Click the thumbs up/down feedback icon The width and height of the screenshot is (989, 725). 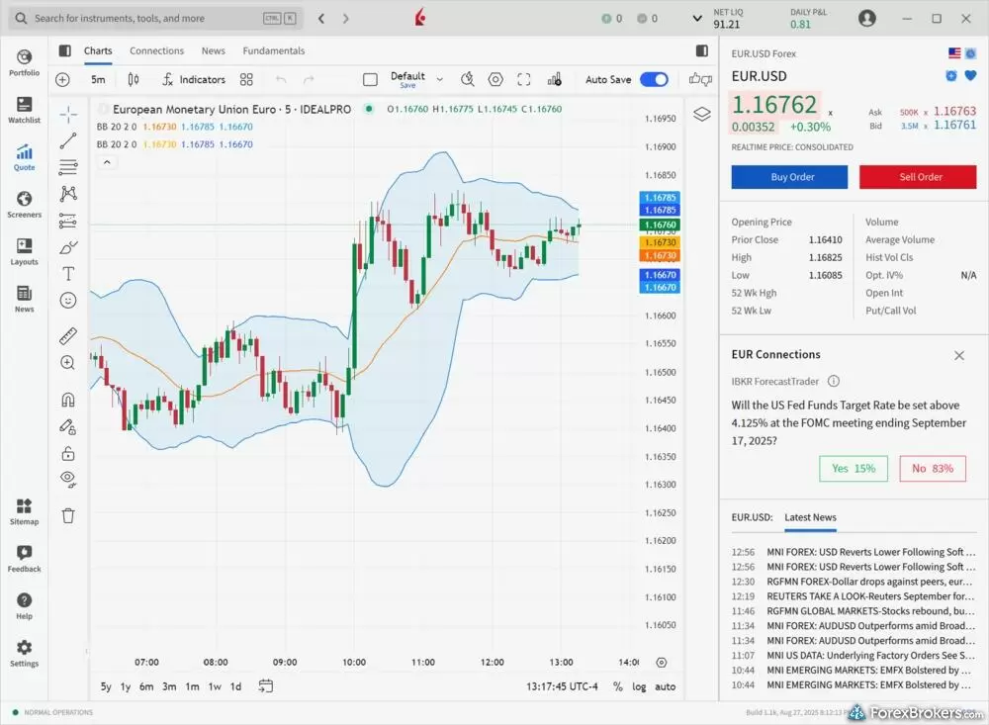click(x=701, y=79)
